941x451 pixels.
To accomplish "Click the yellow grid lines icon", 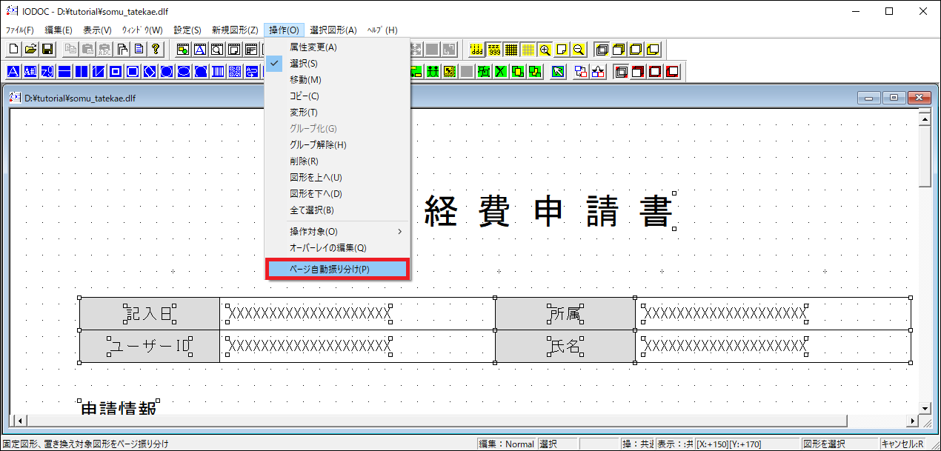I will (x=528, y=50).
